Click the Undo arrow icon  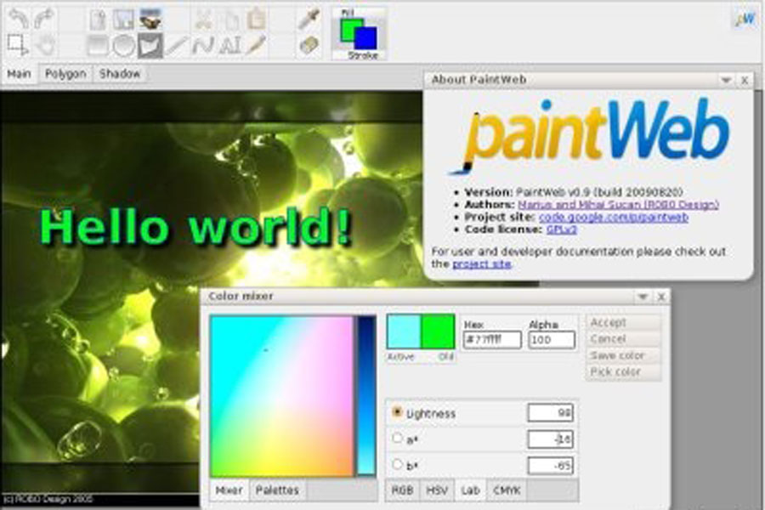(18, 19)
